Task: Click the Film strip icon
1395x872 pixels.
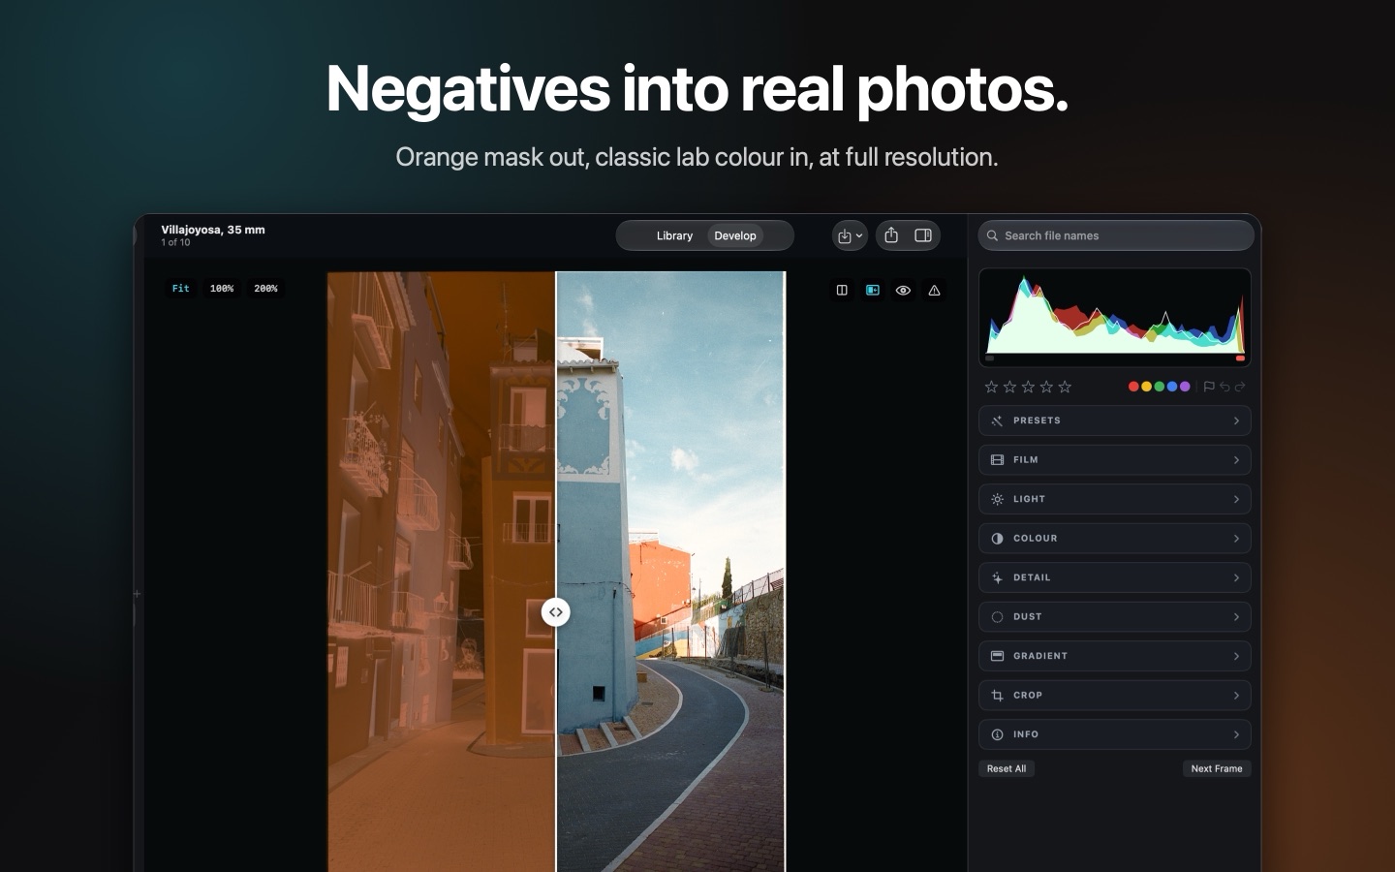Action: click(997, 460)
